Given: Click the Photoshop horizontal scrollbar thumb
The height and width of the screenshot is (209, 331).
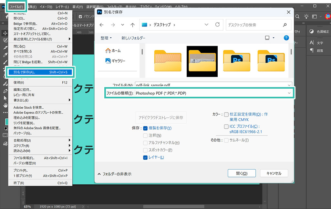Looking at the screenshot, I should point(173,206).
